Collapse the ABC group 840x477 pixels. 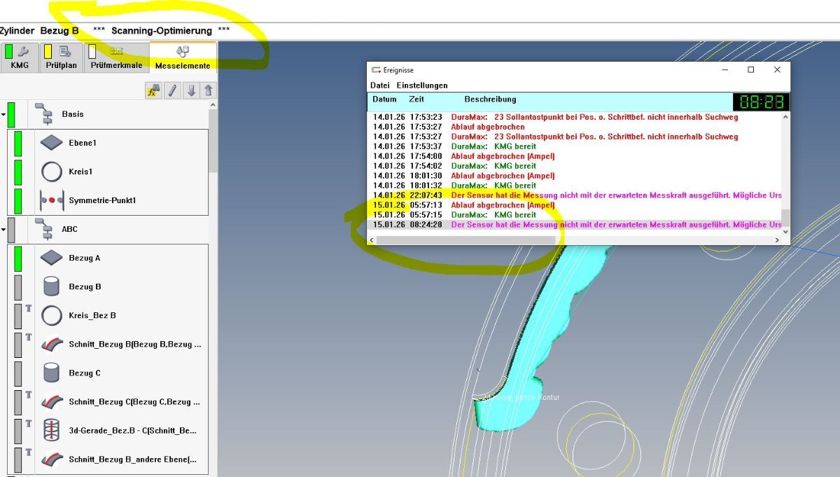tap(3, 229)
